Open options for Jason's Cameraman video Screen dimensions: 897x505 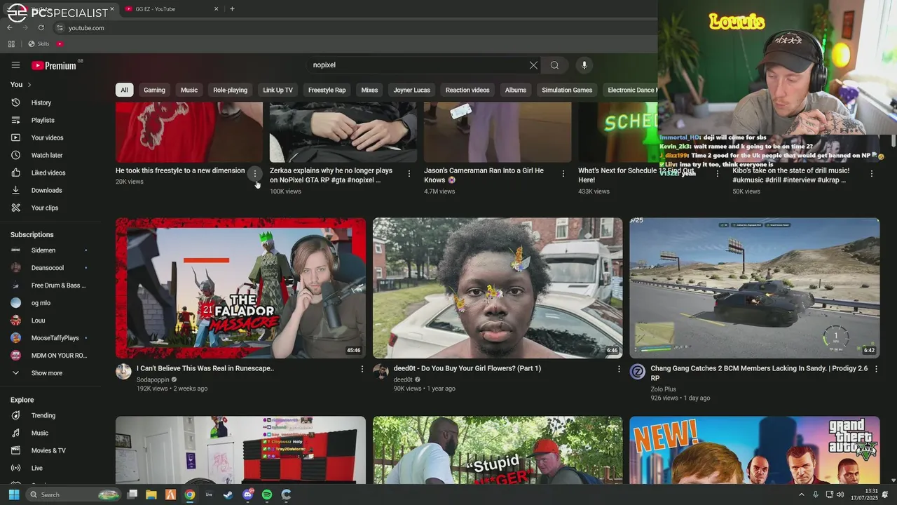click(x=563, y=173)
